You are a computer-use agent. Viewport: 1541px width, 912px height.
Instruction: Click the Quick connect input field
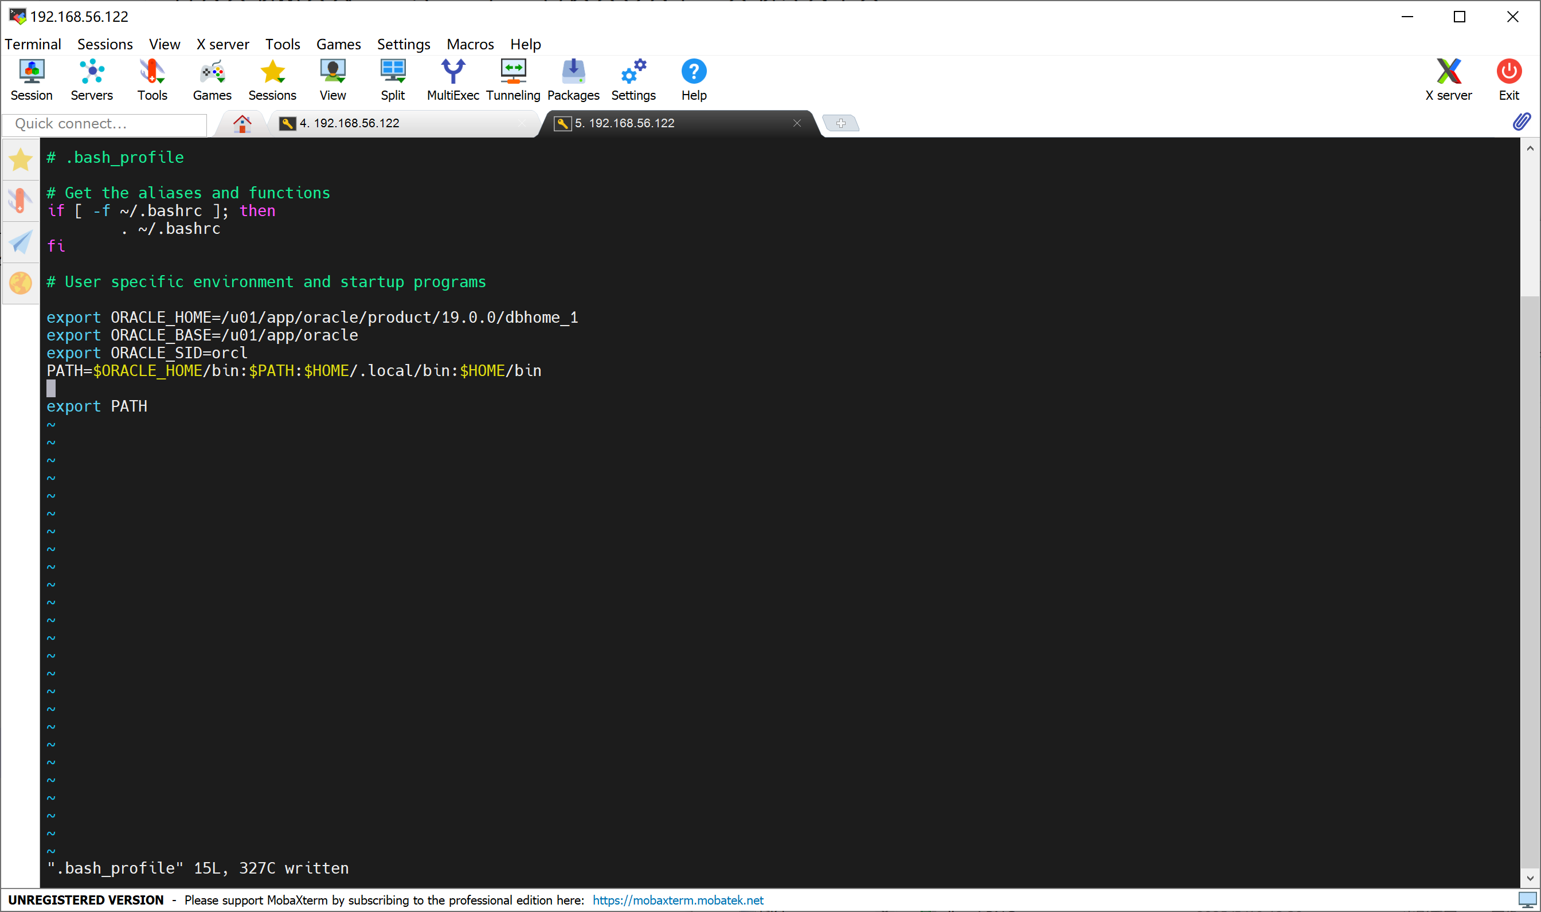click(x=104, y=123)
